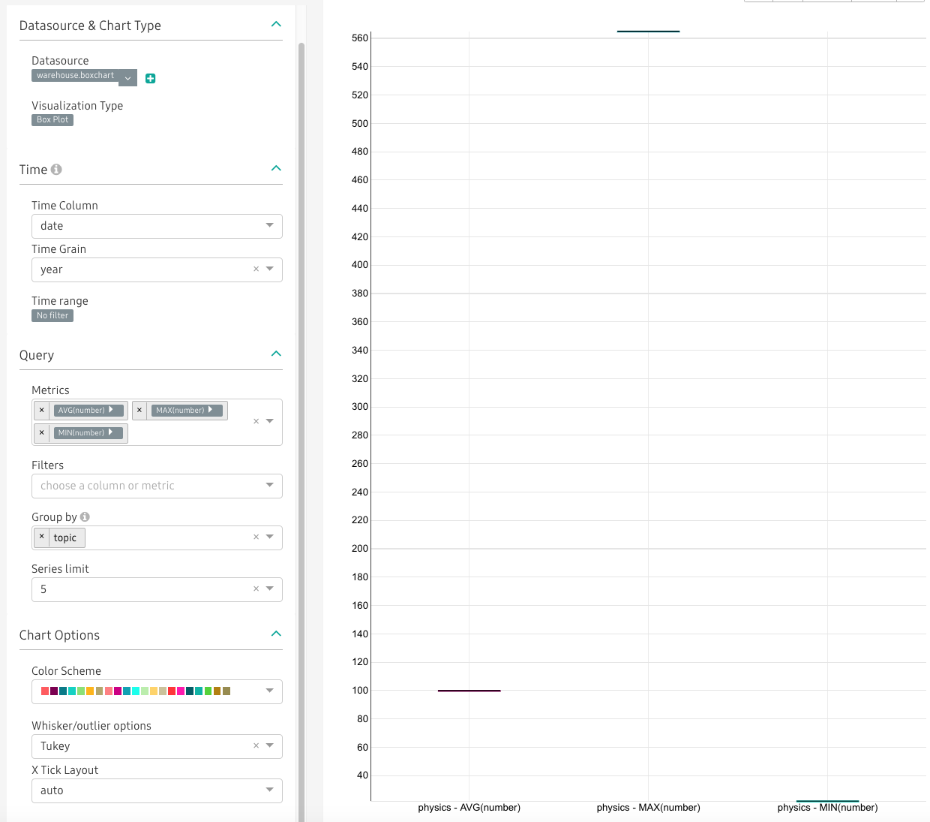Clear the Tukey whisker option

coord(256,745)
